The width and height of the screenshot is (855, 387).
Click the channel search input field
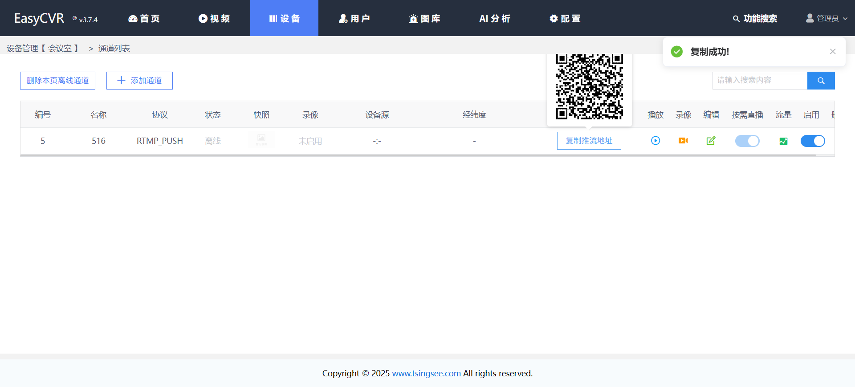(x=759, y=81)
